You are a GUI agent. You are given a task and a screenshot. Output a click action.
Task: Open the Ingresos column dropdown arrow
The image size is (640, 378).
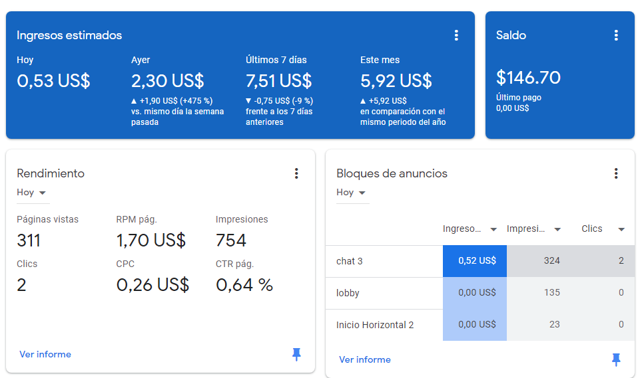pos(493,229)
